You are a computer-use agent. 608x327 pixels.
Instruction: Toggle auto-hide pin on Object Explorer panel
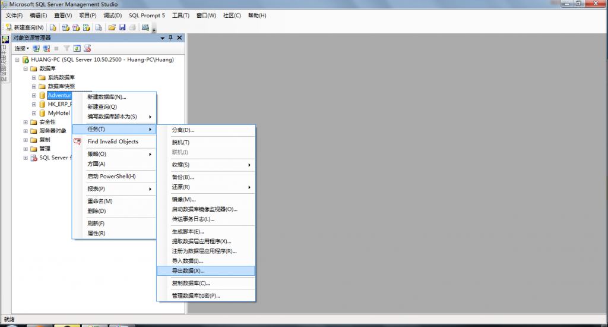[170, 37]
